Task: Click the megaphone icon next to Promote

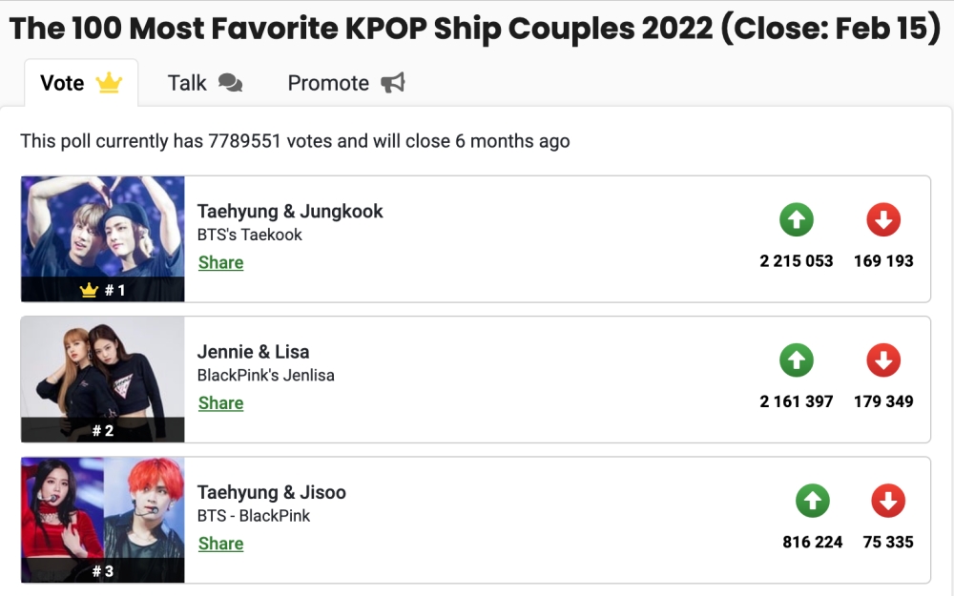Action: click(392, 82)
